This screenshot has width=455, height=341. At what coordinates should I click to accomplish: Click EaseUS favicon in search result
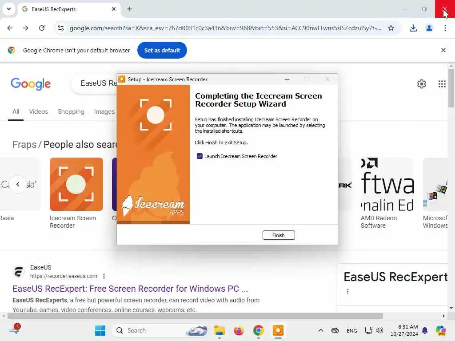(x=19, y=272)
